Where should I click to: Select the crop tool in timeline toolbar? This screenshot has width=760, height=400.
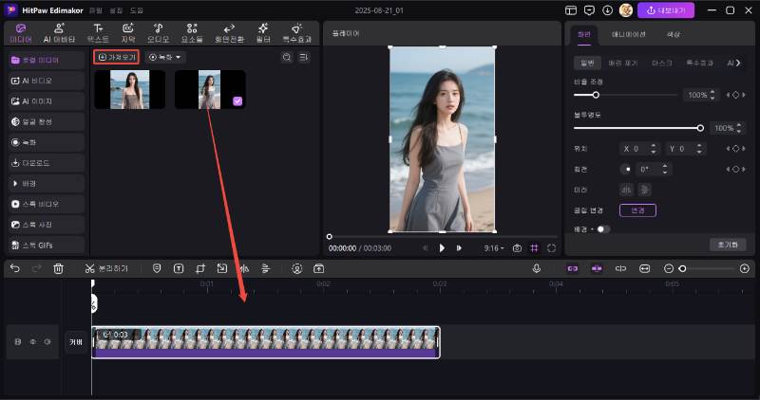click(200, 268)
